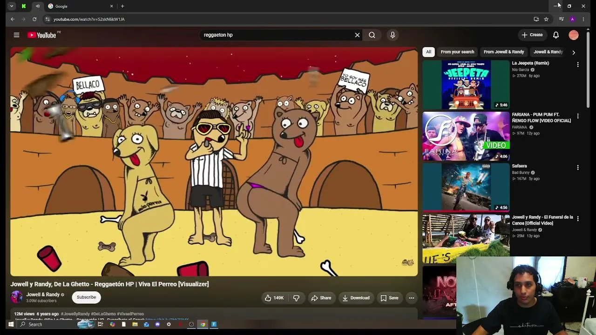Open the Create menu
The image size is (596, 335).
pyautogui.click(x=532, y=35)
